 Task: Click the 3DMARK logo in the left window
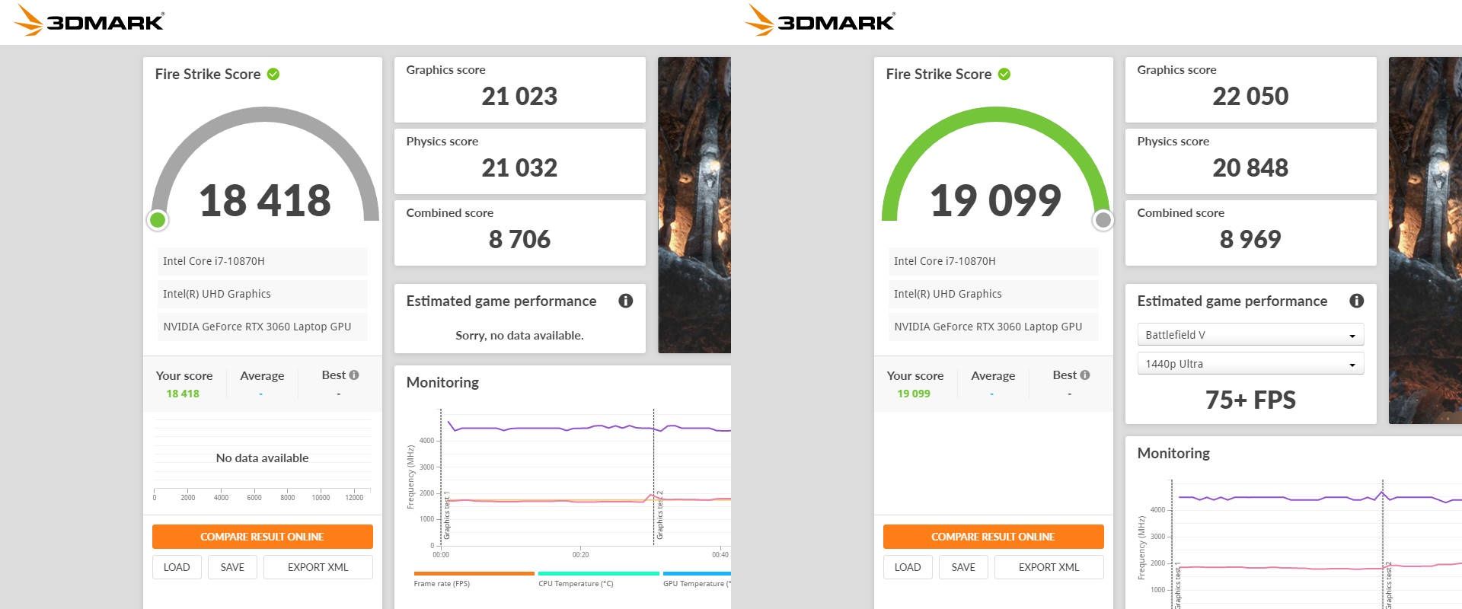pos(90,21)
